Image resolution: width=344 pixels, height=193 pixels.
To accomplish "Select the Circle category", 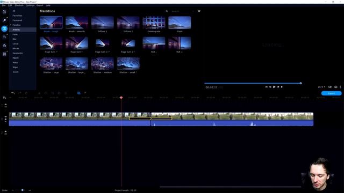I will 16,44.
